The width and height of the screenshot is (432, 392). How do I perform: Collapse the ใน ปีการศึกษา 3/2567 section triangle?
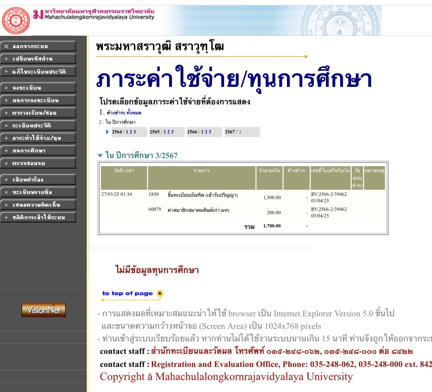tap(100, 155)
